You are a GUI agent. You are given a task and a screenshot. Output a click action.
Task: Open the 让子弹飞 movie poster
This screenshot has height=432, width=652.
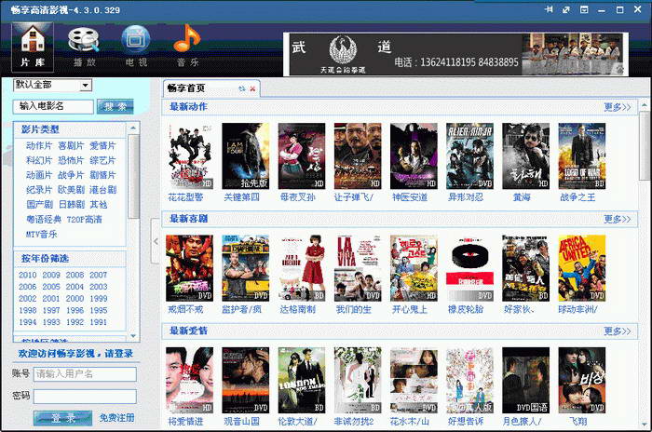pos(358,155)
